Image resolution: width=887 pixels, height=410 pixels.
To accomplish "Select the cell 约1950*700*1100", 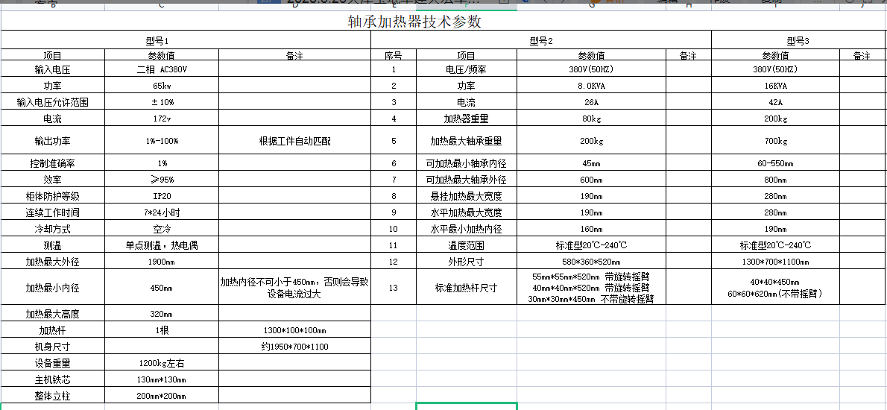I will [294, 347].
